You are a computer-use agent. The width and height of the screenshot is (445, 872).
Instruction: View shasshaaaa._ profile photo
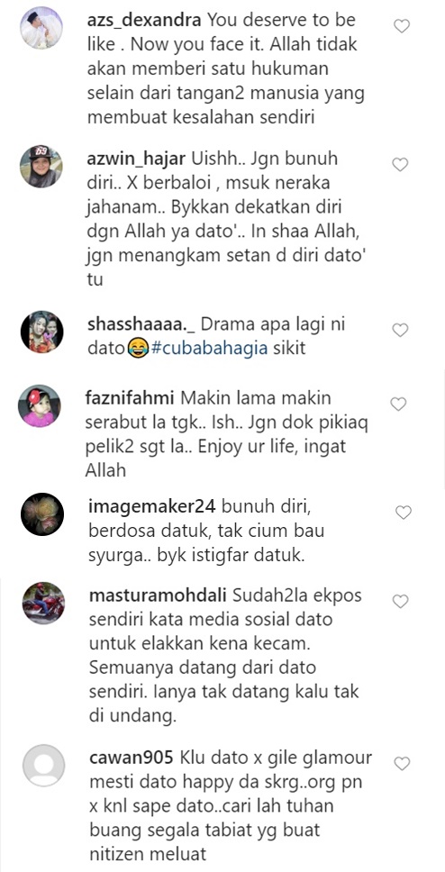[42, 332]
